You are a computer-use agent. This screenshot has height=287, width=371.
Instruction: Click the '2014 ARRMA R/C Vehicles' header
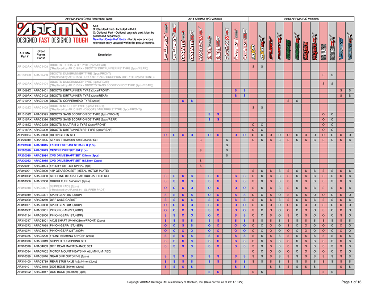pos(205,19)
